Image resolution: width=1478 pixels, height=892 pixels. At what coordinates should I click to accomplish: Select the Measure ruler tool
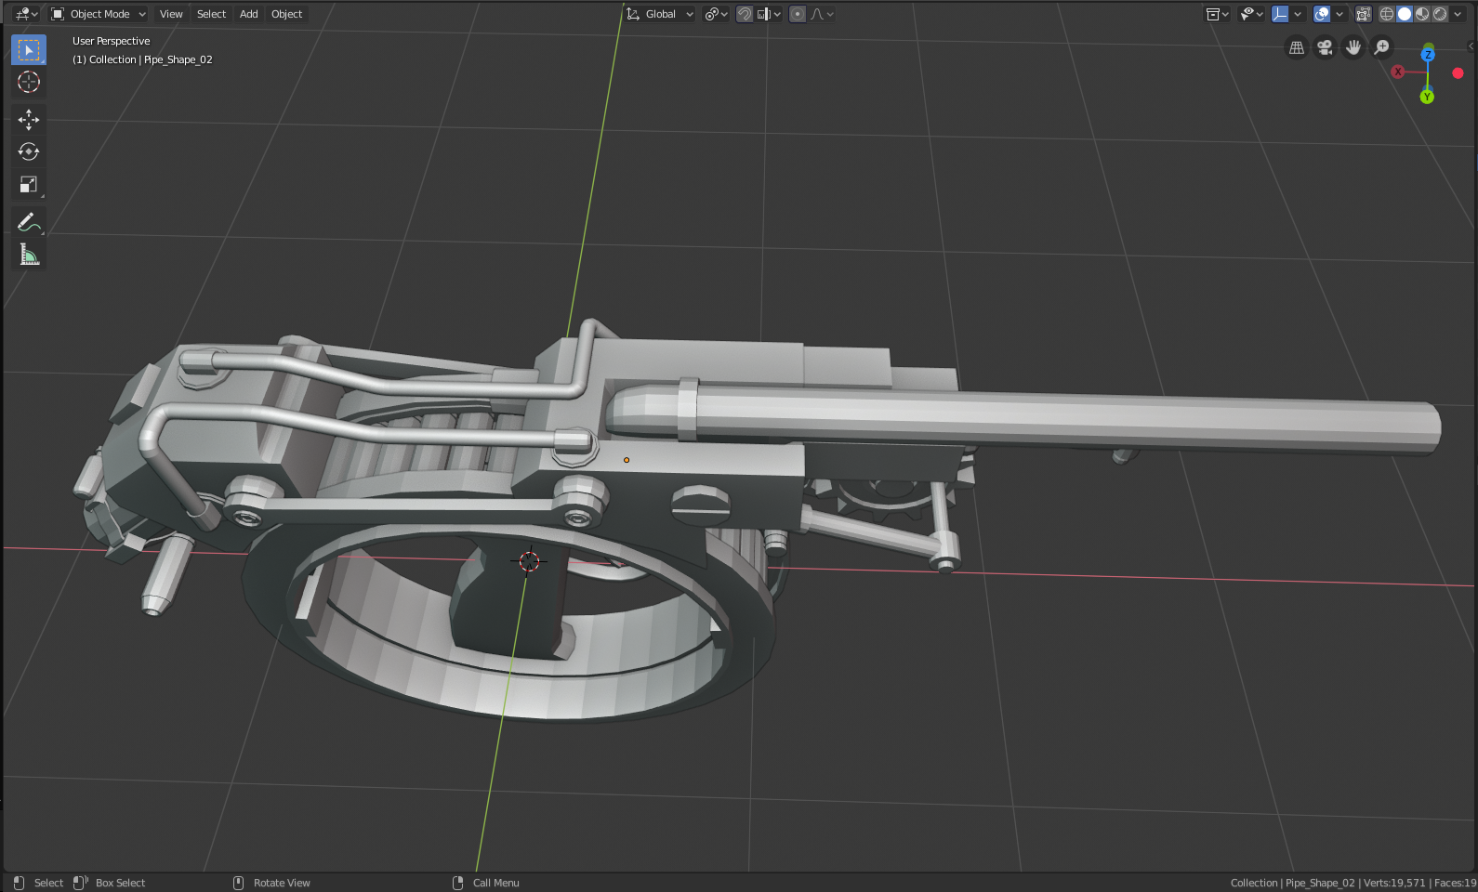[x=29, y=255]
